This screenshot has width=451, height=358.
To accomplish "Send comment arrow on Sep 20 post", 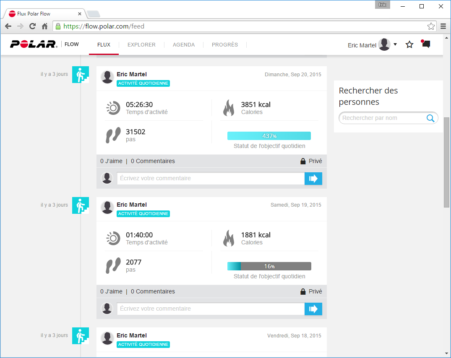I will click(313, 179).
